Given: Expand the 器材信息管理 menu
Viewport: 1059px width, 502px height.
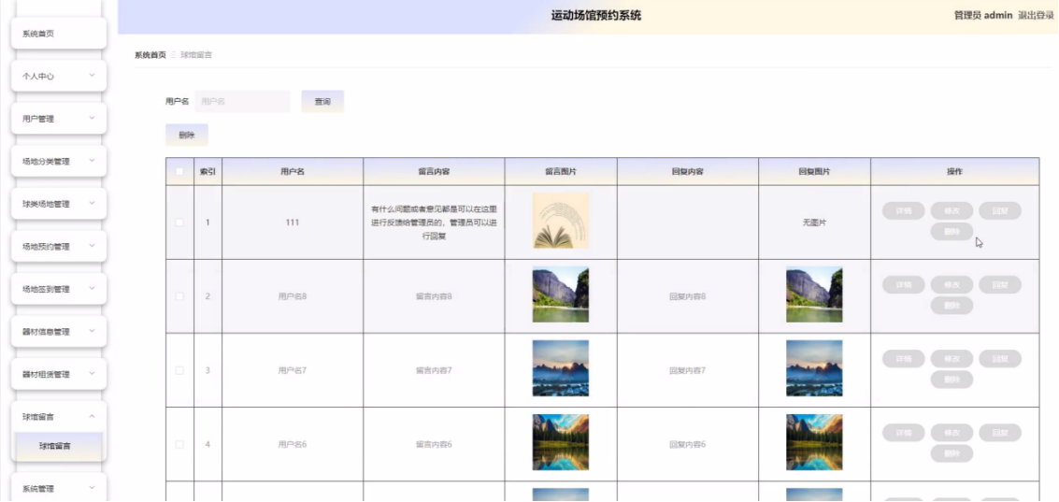Looking at the screenshot, I should click(x=59, y=332).
